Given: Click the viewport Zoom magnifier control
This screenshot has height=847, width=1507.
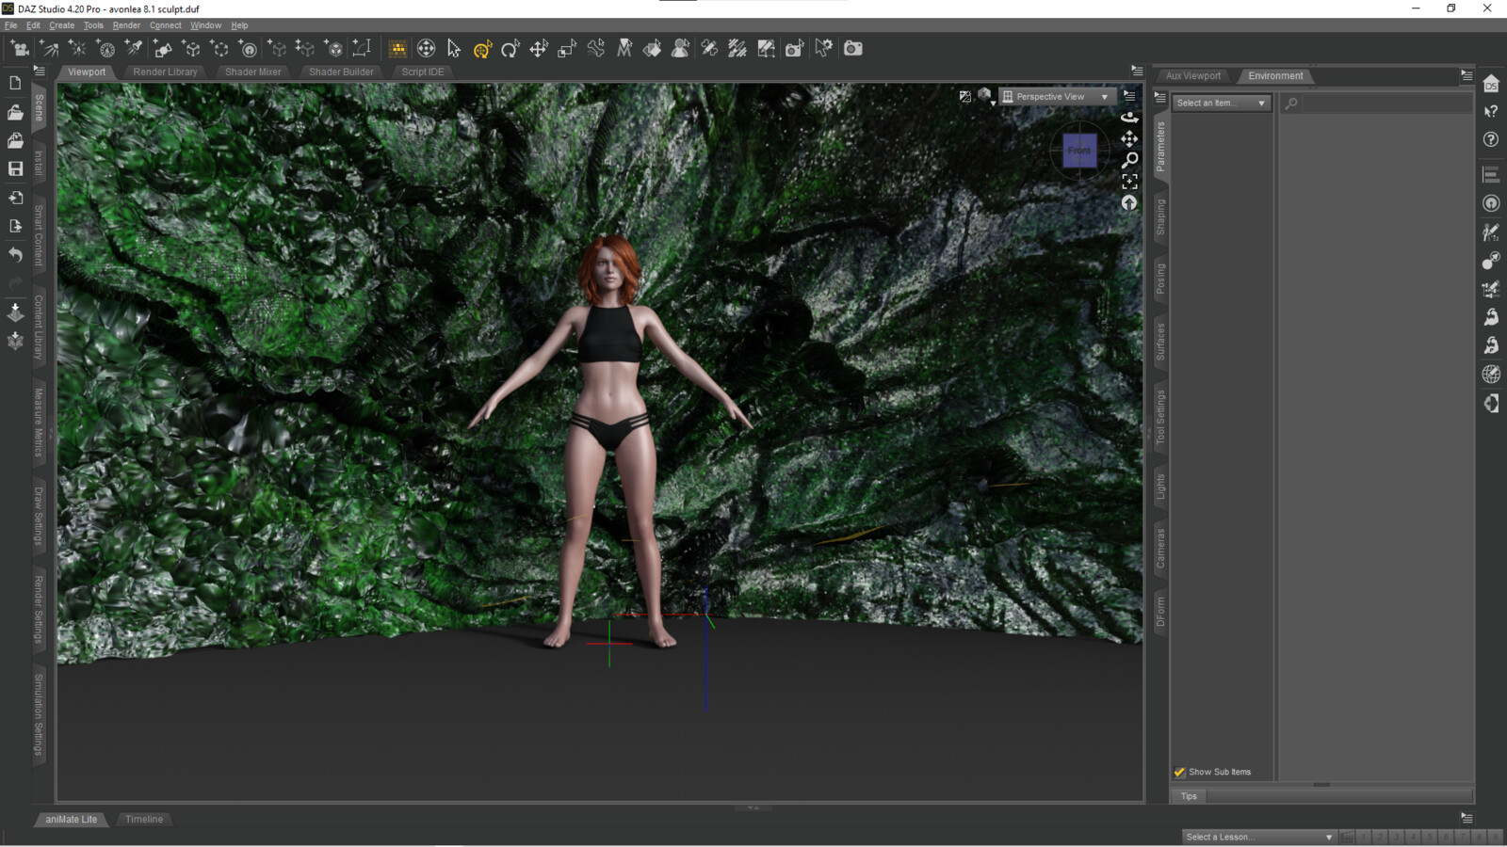Looking at the screenshot, I should [1129, 160].
